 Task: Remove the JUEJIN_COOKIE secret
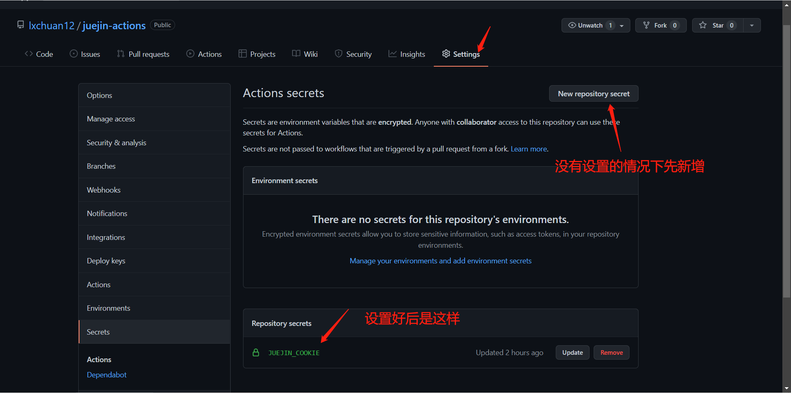[611, 353]
